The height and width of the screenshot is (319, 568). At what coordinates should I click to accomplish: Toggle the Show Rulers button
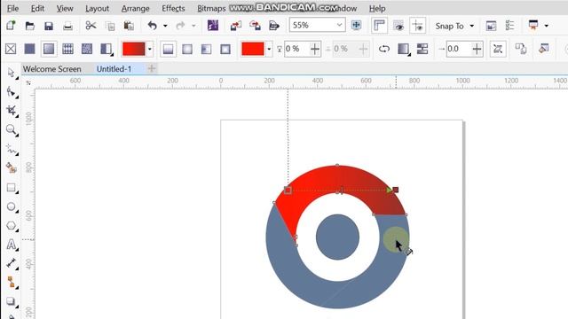[x=379, y=26]
